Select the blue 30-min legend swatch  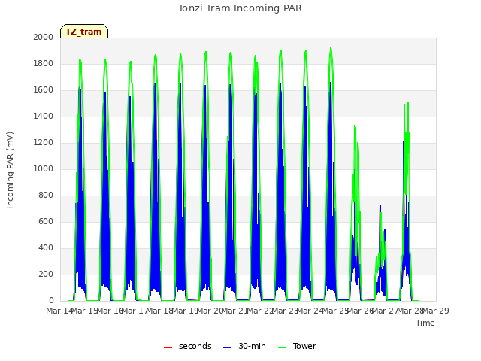(227, 347)
